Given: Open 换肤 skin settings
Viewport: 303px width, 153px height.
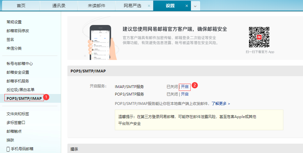Looking at the screenshot, I should coord(10,140).
